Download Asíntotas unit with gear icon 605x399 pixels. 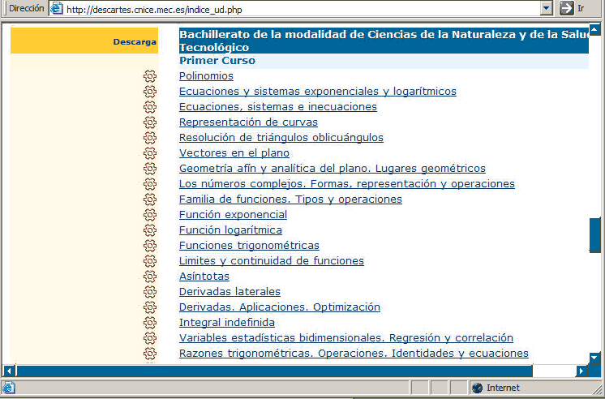150,277
